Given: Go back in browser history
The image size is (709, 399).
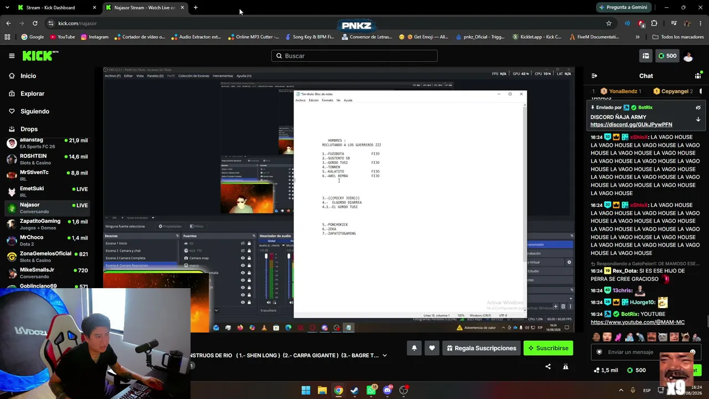Looking at the screenshot, I should pos(8,23).
